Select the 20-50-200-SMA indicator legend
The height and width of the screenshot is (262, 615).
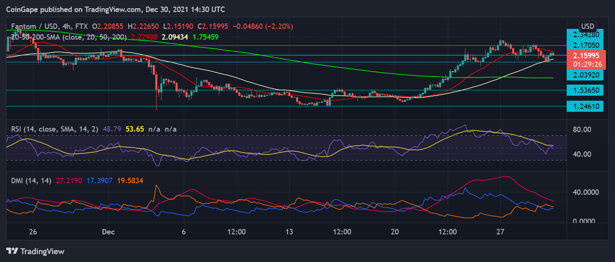[69, 37]
